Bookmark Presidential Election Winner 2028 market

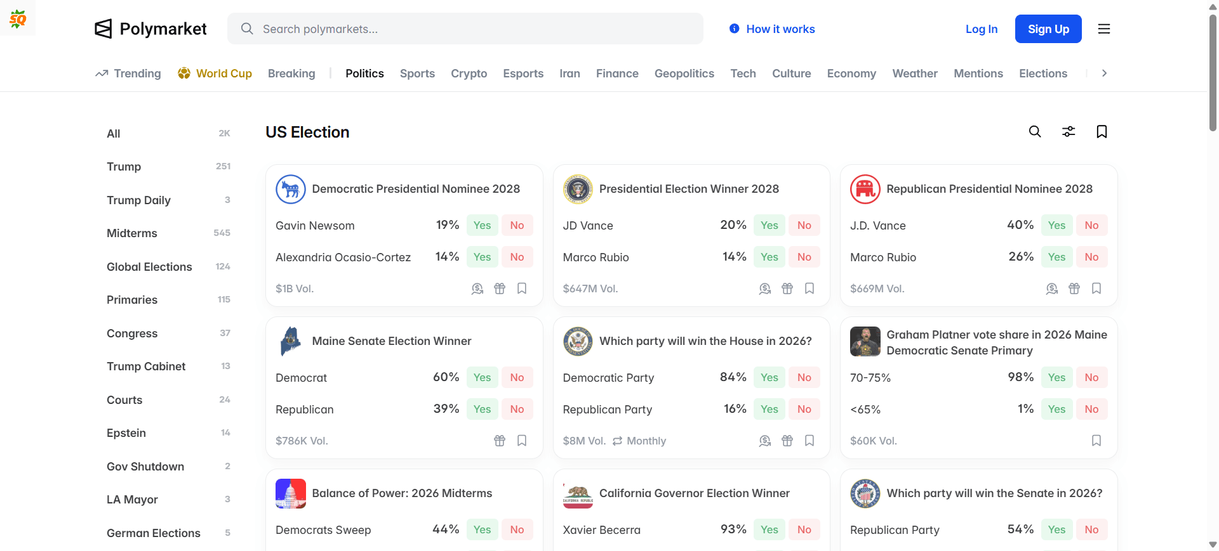[809, 288]
